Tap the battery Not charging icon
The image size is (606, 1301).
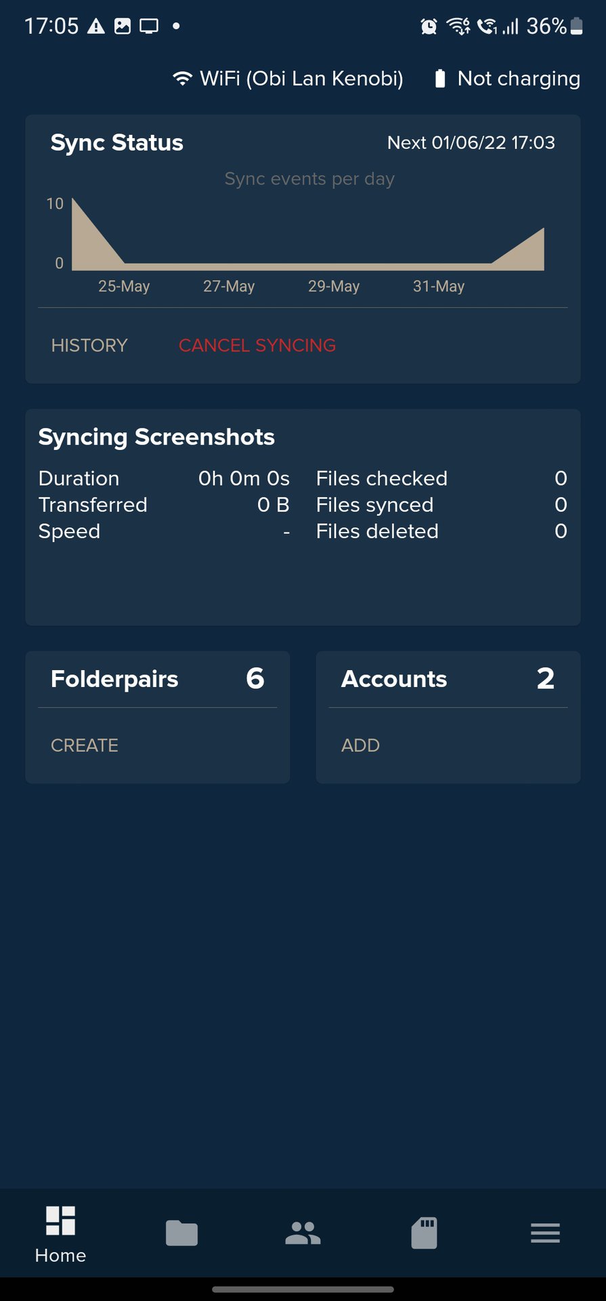point(440,79)
